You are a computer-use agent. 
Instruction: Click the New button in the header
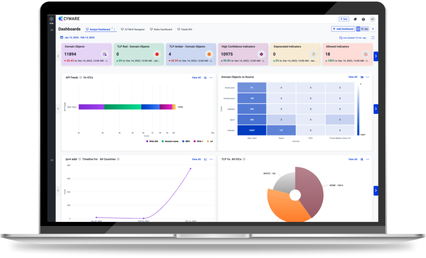[x=344, y=19]
